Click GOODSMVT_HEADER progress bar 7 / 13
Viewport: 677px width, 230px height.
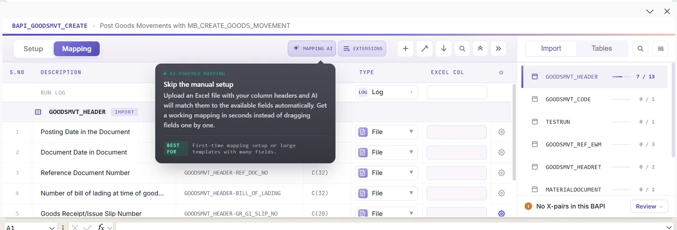coord(621,77)
